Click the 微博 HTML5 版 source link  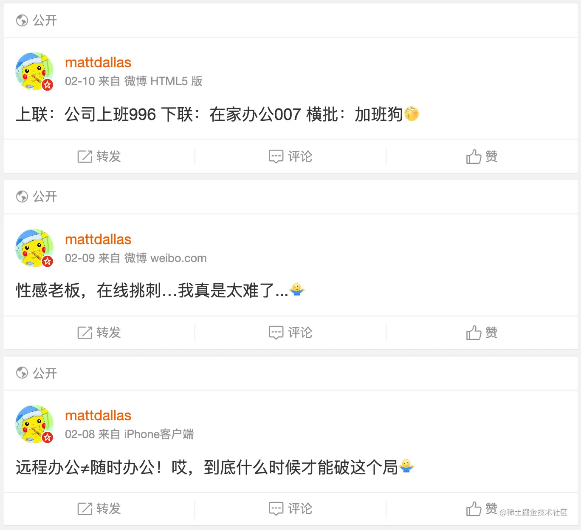pyautogui.click(x=163, y=81)
